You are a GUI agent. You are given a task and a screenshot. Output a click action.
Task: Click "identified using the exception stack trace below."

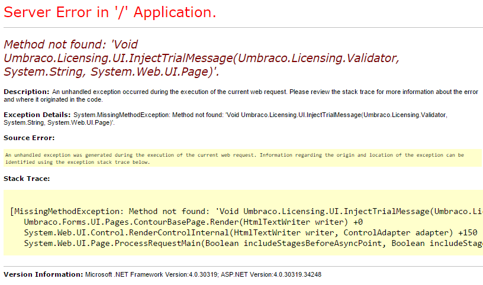pos(78,162)
